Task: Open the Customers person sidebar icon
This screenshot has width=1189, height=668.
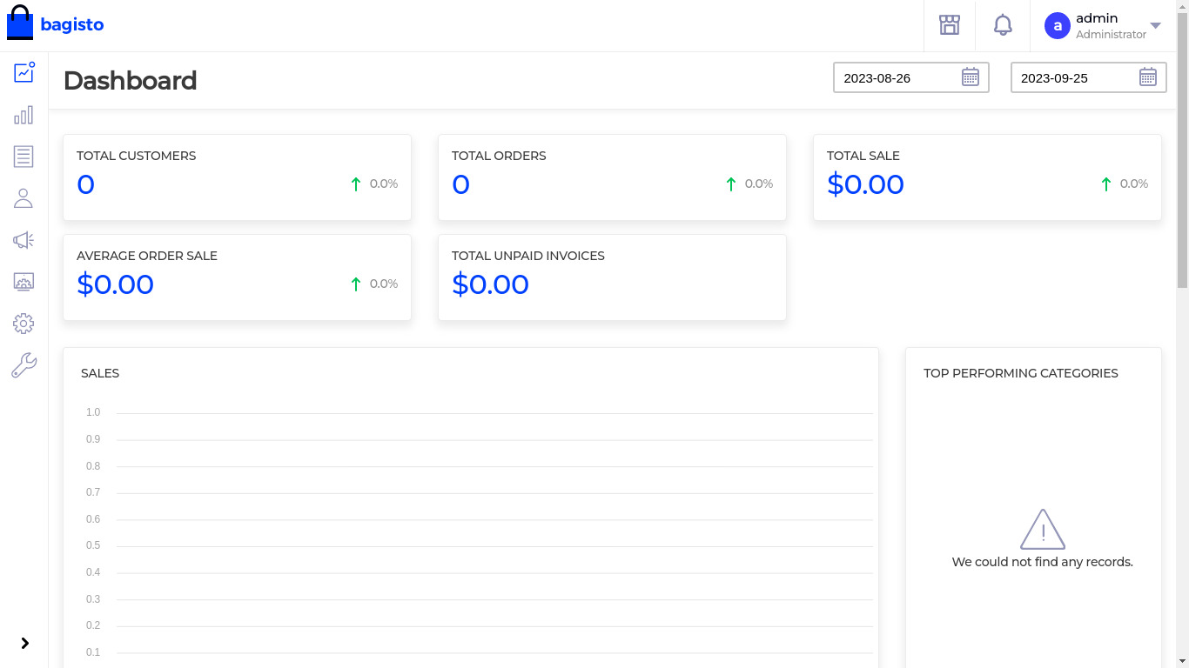Action: (24, 198)
